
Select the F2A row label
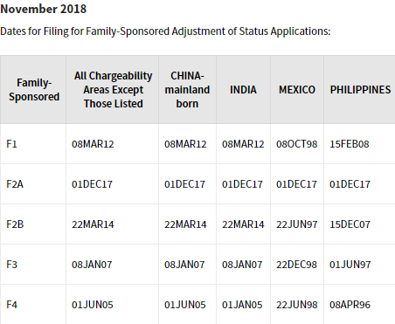click(x=15, y=184)
